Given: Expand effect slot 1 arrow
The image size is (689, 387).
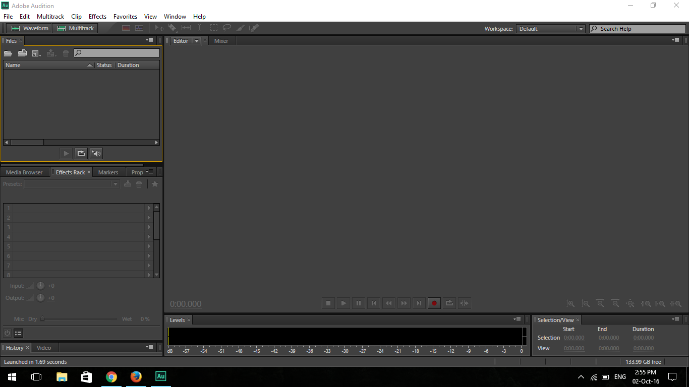Looking at the screenshot, I should [x=149, y=208].
